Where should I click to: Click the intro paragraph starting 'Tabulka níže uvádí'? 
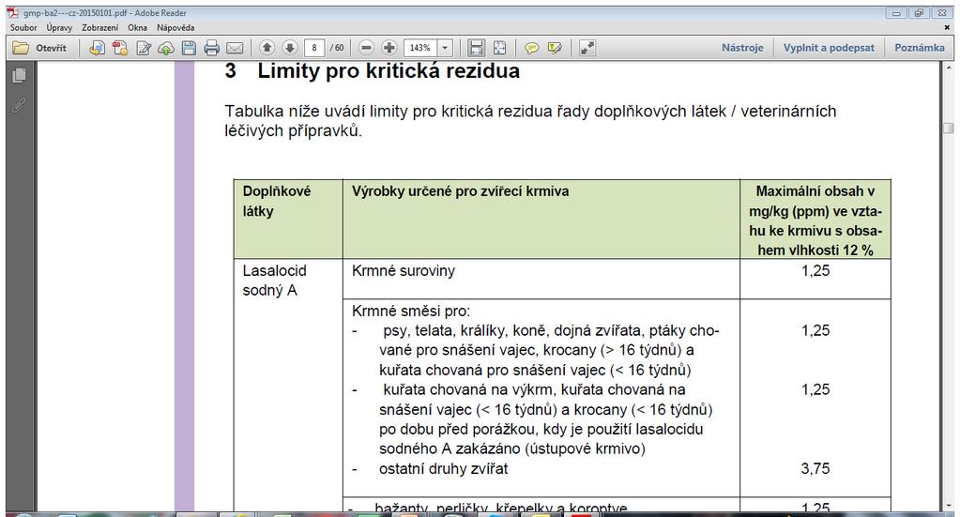point(530,120)
